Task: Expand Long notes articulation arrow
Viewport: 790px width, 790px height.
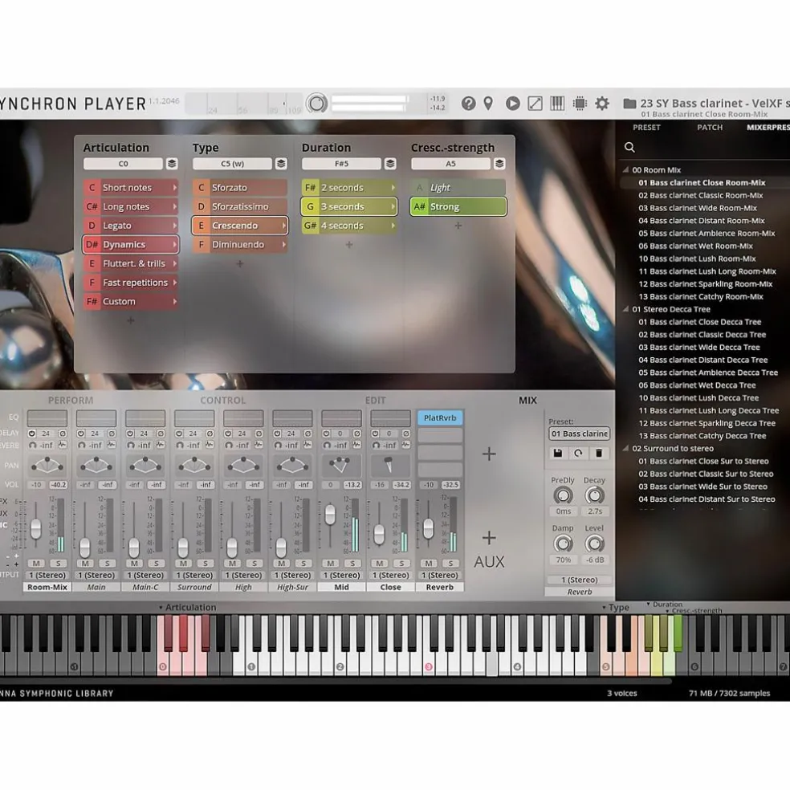Action: click(174, 206)
